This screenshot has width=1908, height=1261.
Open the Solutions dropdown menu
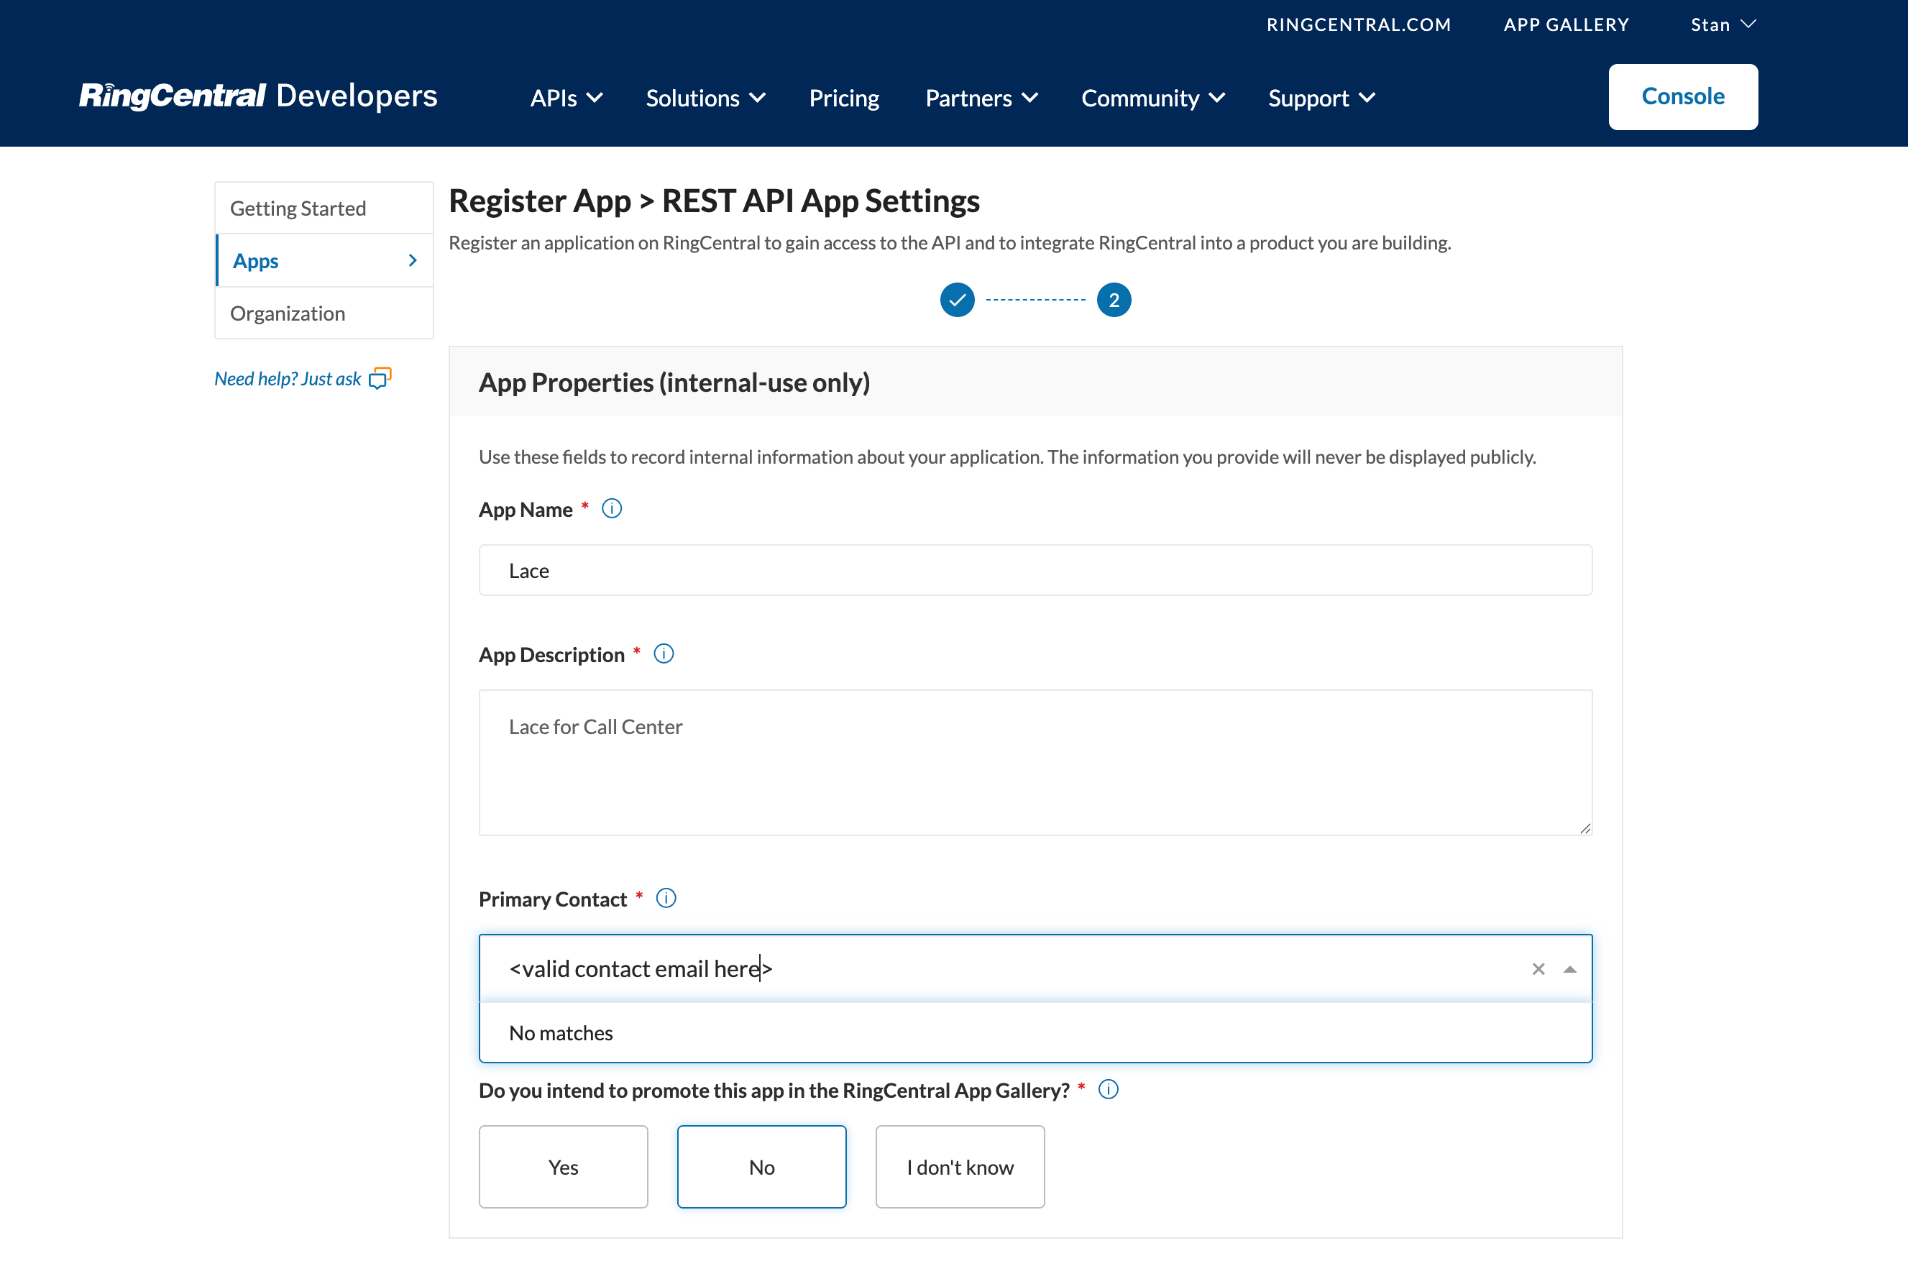[705, 98]
